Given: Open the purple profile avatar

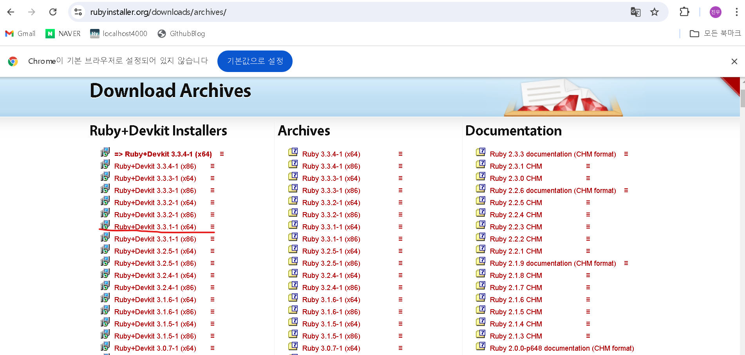Looking at the screenshot, I should 716,12.
